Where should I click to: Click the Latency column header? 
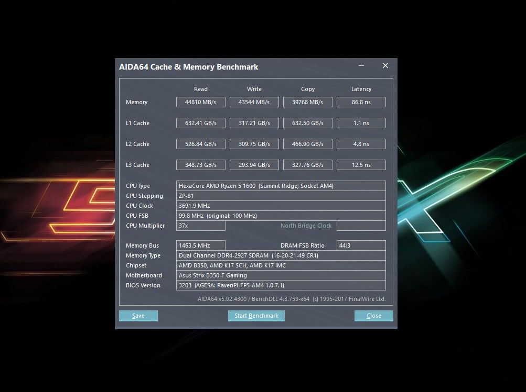pyautogui.click(x=361, y=89)
